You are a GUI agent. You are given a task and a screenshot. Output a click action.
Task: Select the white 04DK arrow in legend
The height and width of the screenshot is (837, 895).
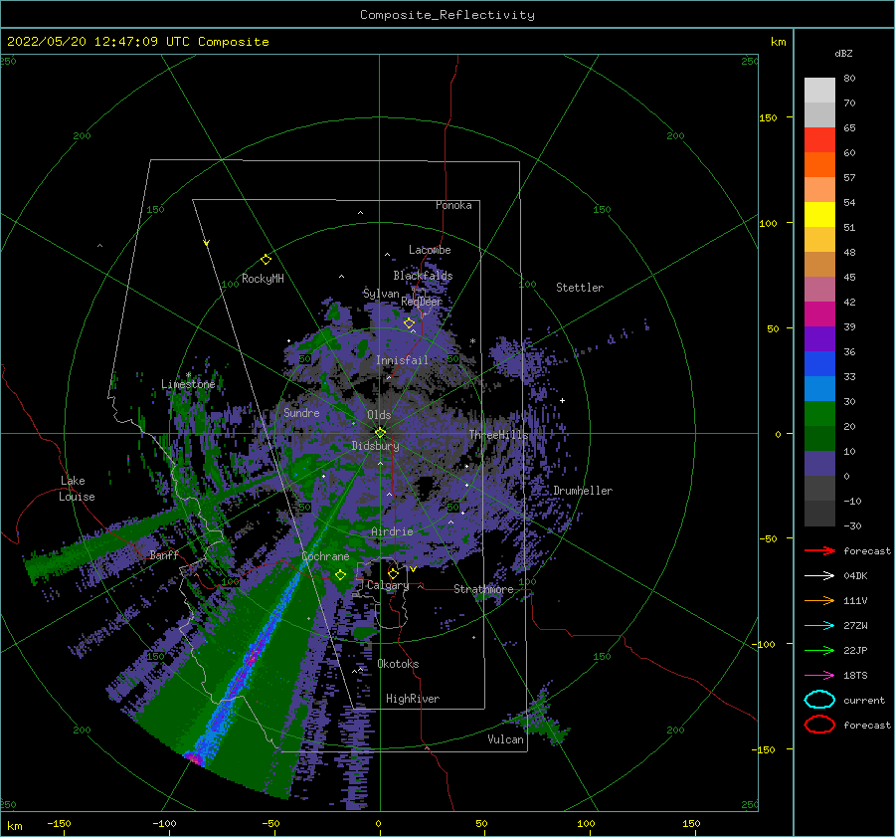[x=819, y=575]
